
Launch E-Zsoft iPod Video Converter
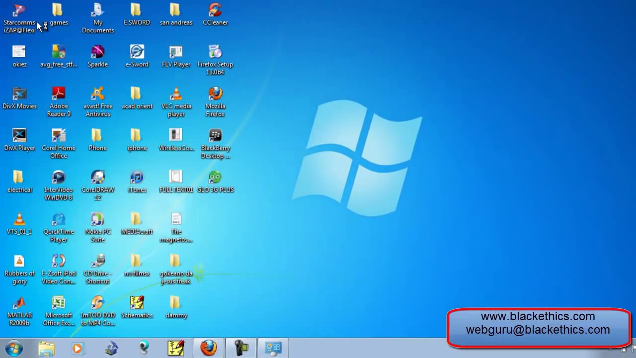point(59,269)
